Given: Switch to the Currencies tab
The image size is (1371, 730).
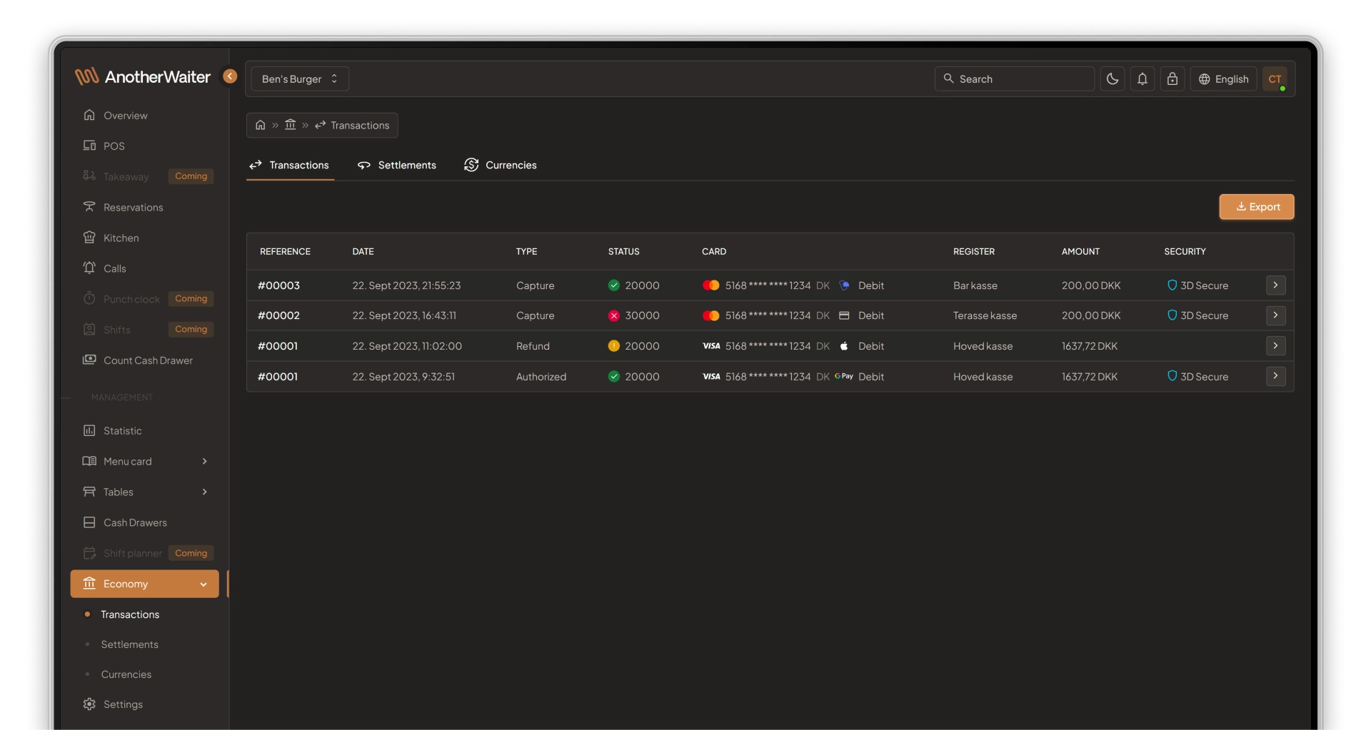Looking at the screenshot, I should coord(501,165).
